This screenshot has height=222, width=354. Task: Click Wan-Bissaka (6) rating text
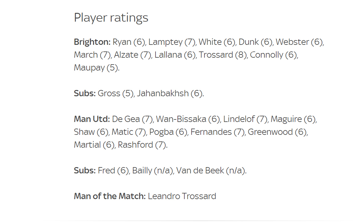coord(188,119)
